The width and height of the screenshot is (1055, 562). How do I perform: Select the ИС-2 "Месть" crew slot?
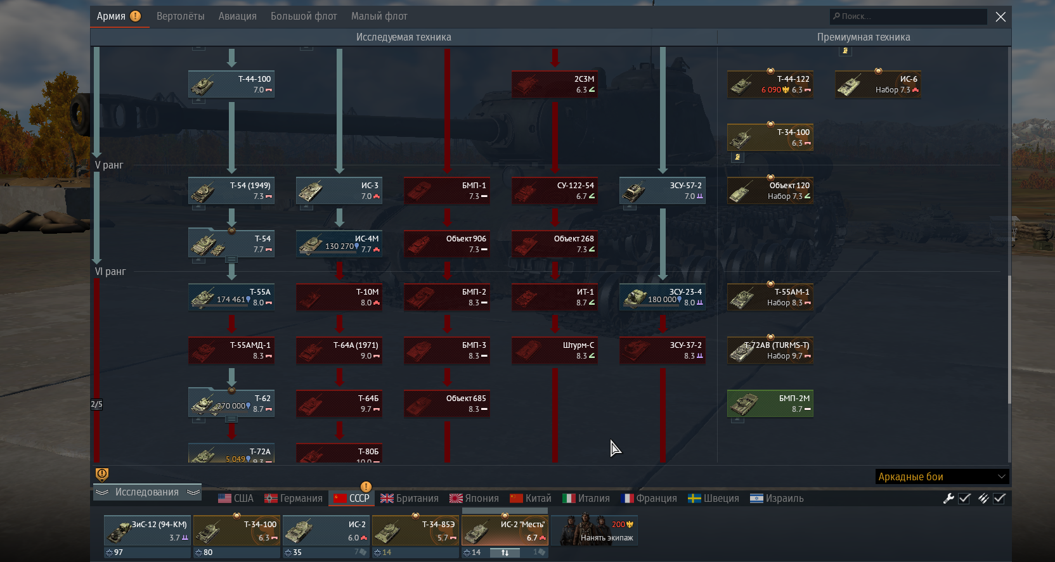pos(505,531)
